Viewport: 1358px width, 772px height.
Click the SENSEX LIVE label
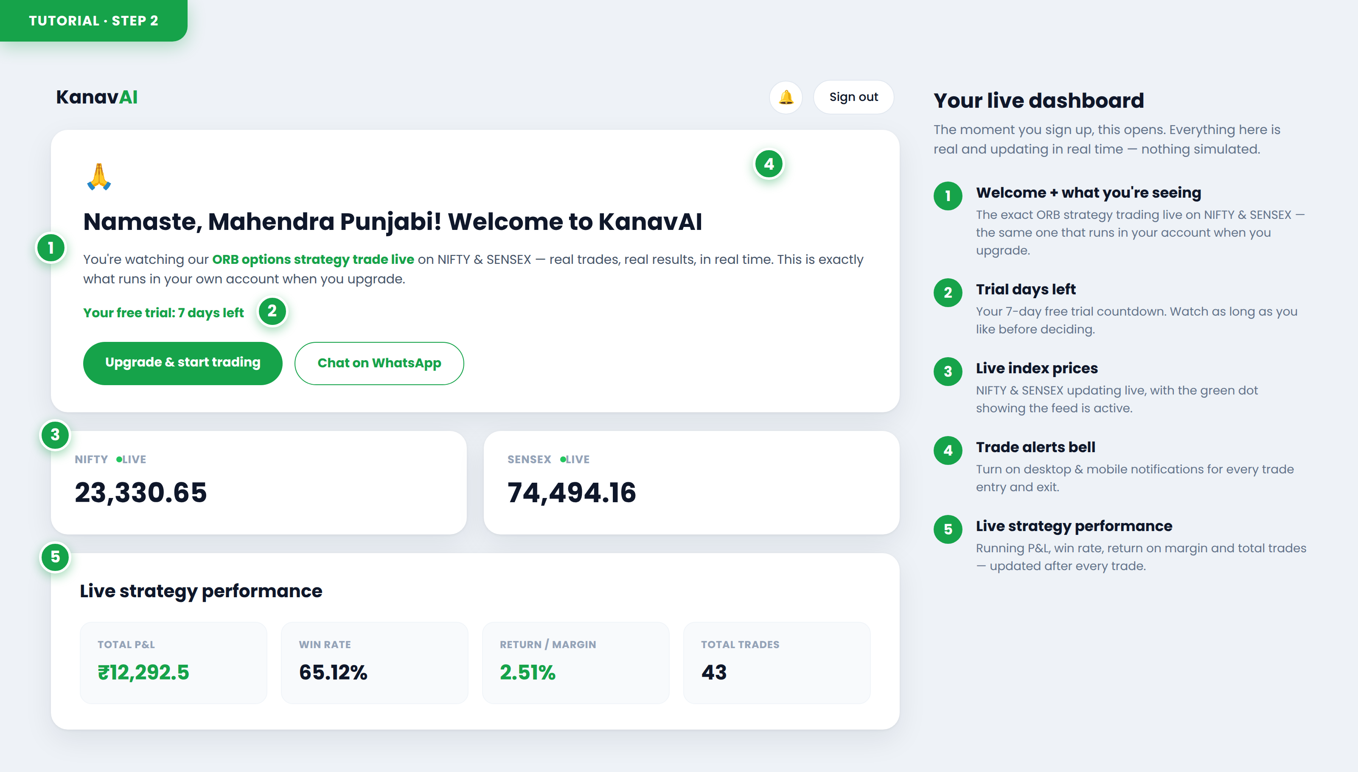tap(548, 460)
